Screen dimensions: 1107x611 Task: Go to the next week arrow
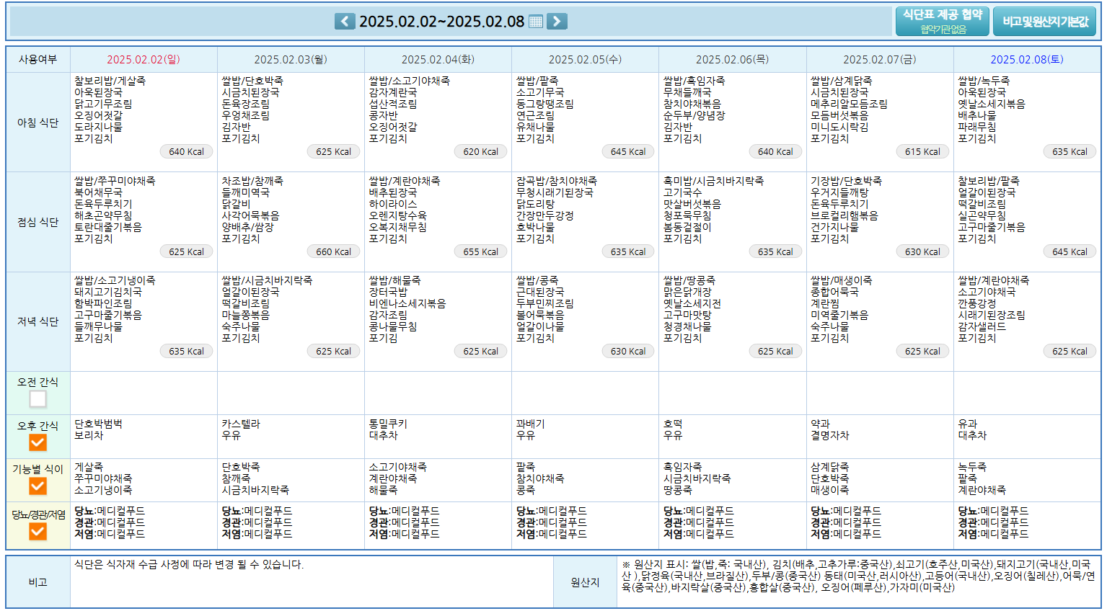click(x=557, y=22)
